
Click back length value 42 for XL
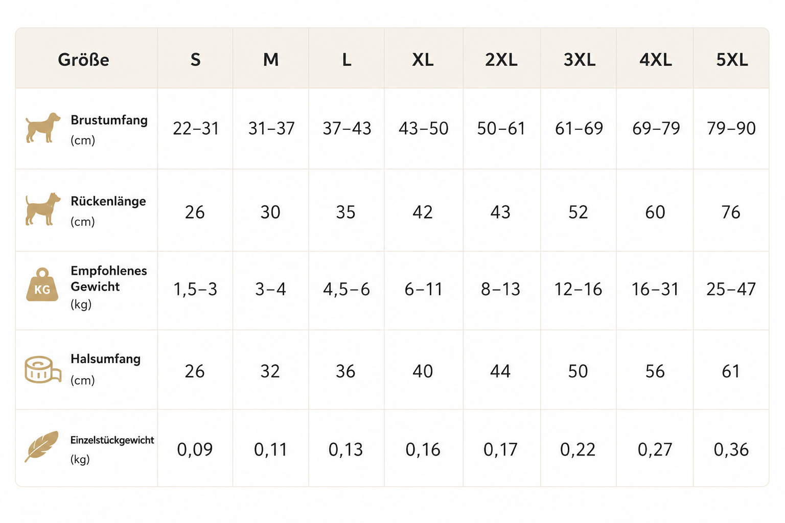[x=423, y=212]
